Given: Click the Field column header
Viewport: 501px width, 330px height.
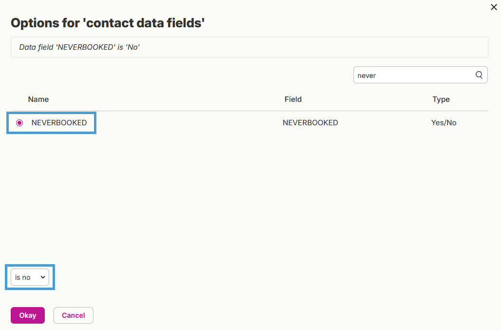Looking at the screenshot, I should pyautogui.click(x=293, y=99).
